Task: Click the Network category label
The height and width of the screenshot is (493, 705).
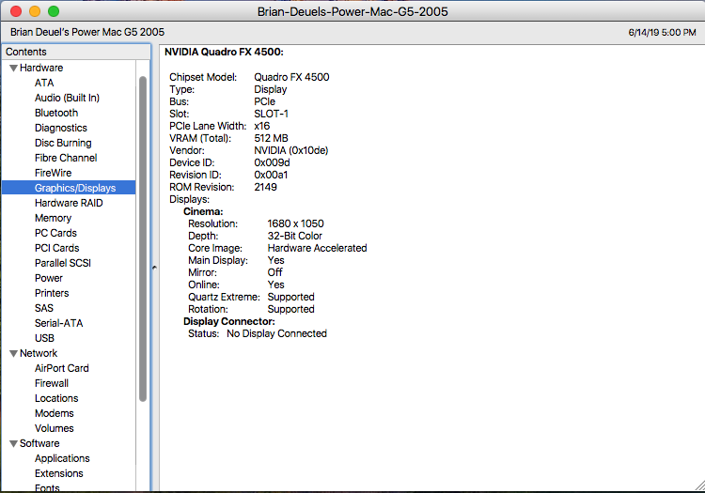Action: click(x=39, y=353)
